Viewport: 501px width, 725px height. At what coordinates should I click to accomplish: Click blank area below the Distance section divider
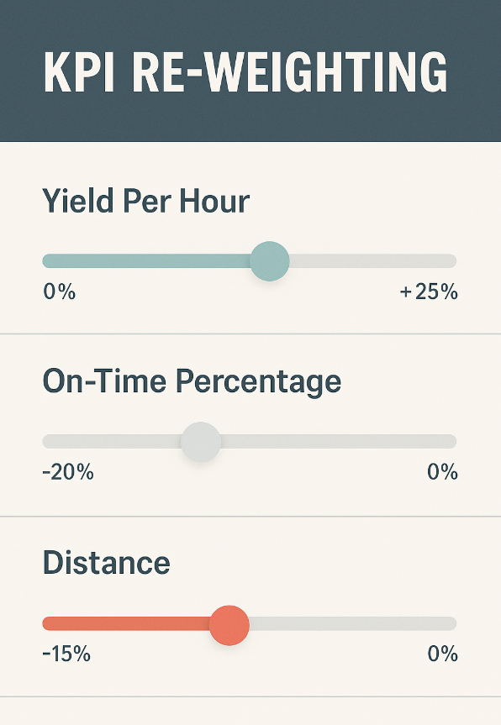(x=250, y=711)
